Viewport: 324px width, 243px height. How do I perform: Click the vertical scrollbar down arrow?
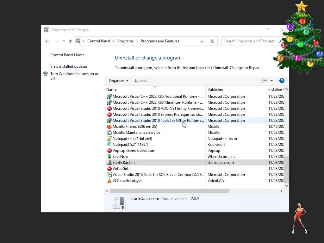[286, 185]
